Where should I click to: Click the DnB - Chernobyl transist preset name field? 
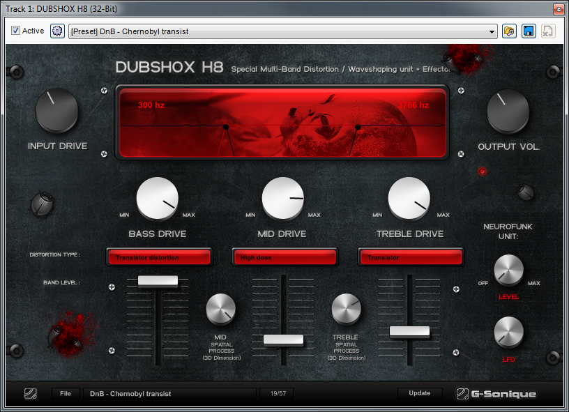point(169,393)
